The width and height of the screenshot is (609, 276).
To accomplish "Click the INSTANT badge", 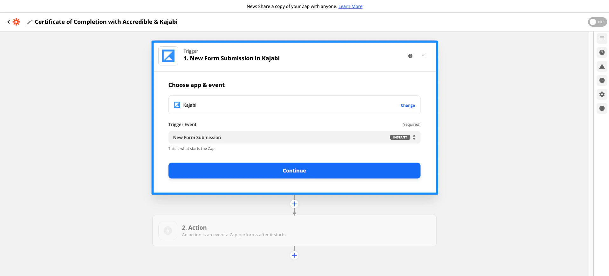I will pyautogui.click(x=400, y=137).
